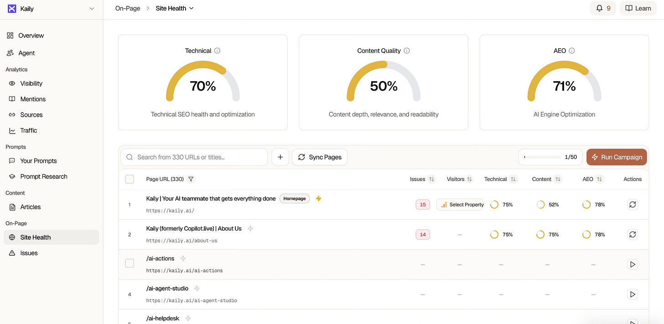This screenshot has width=664, height=324.
Task: Refresh the About Us row
Action: tap(633, 234)
